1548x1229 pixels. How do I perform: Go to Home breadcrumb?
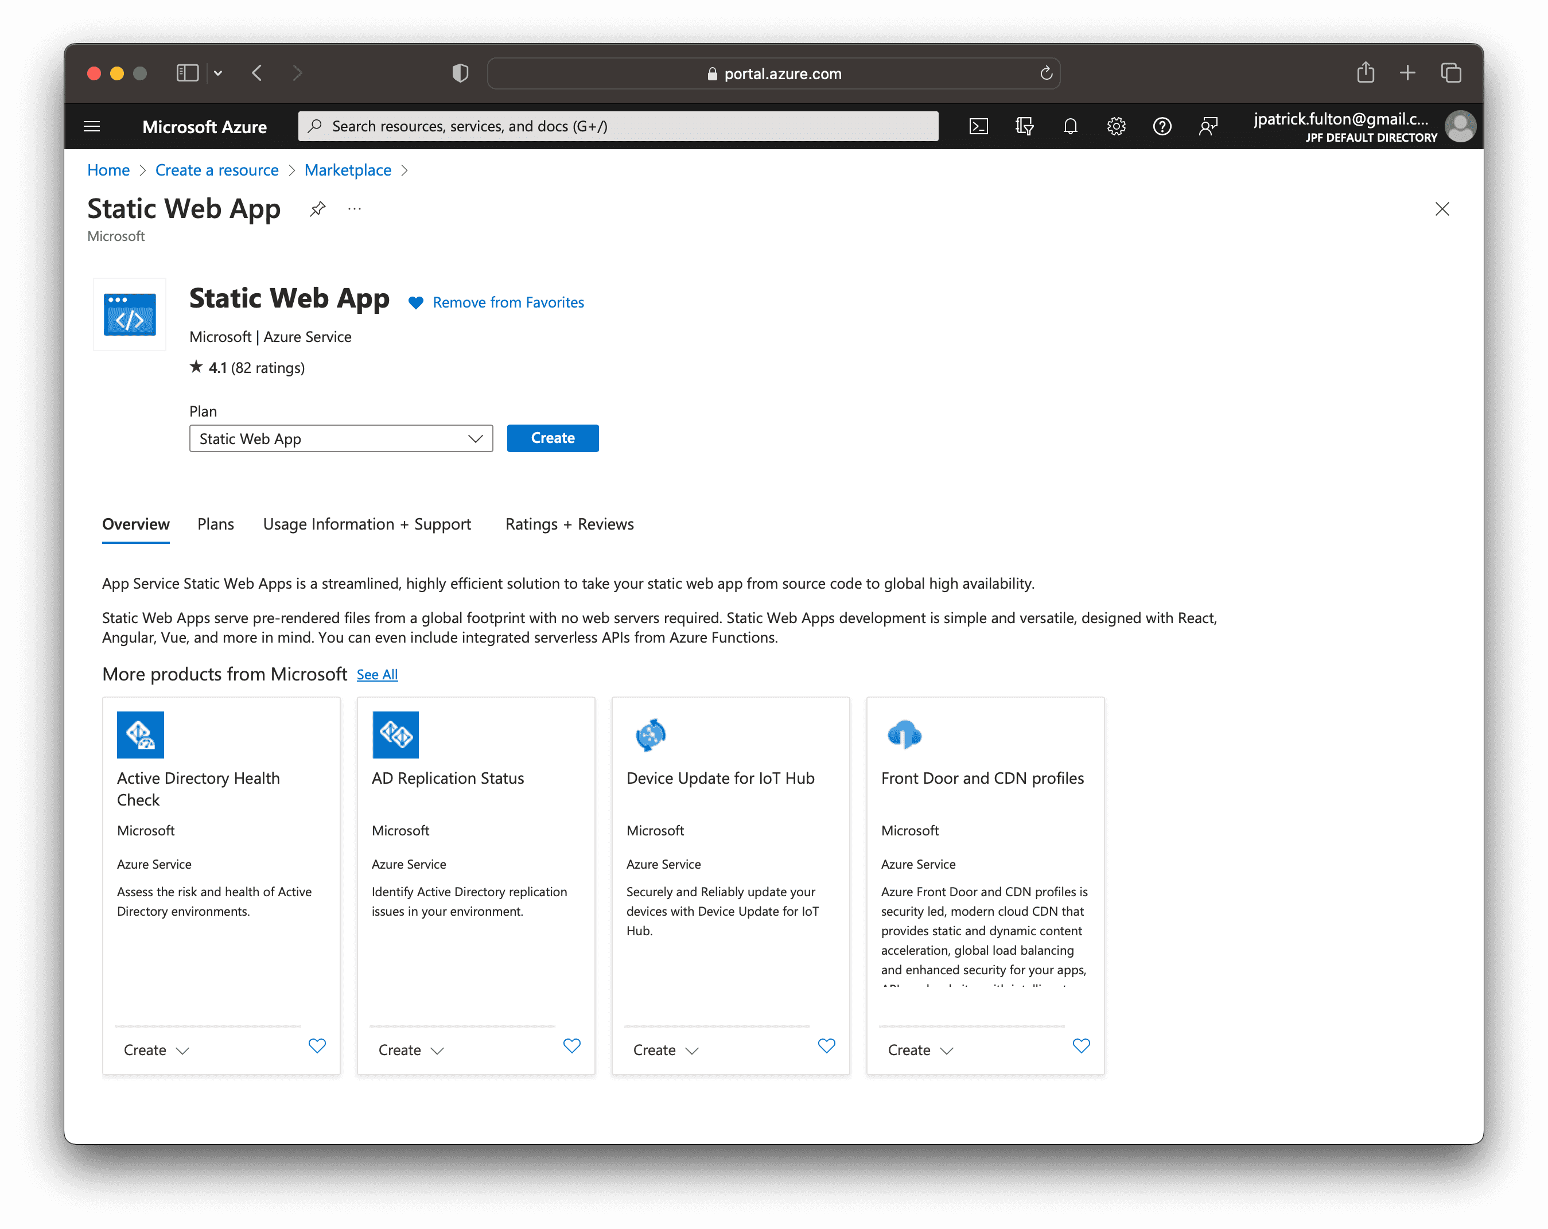(108, 170)
